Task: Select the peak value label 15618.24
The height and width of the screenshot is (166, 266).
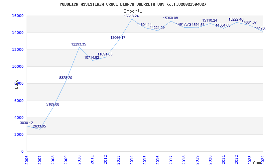Action: coord(131,16)
